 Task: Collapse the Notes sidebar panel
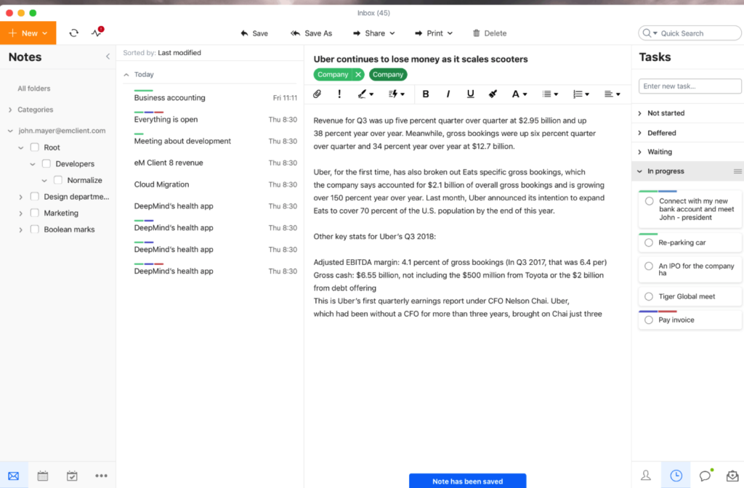click(x=108, y=57)
